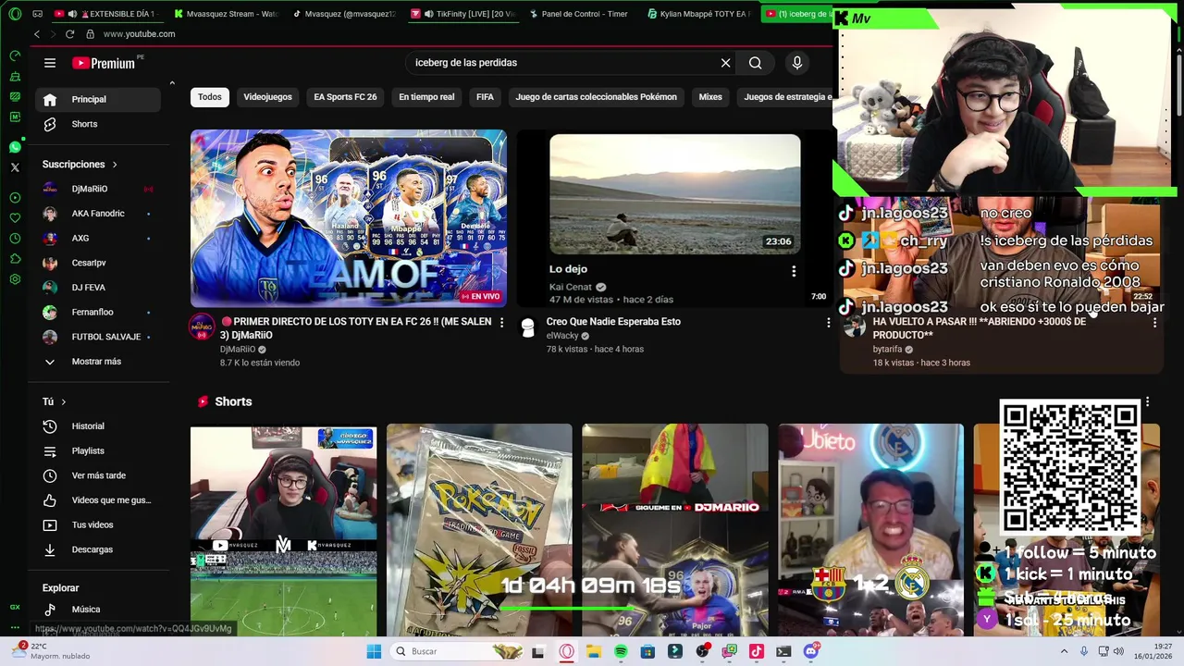
Task: Open Spotify from the taskbar
Action: click(x=621, y=651)
